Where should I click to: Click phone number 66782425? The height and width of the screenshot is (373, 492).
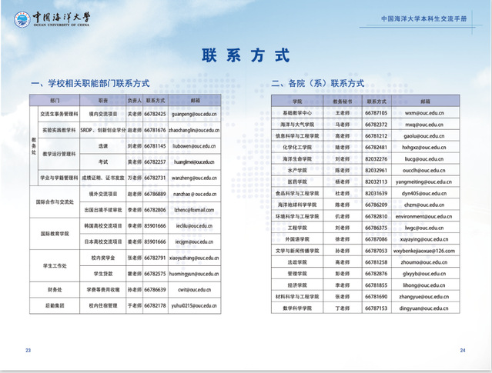(156, 114)
